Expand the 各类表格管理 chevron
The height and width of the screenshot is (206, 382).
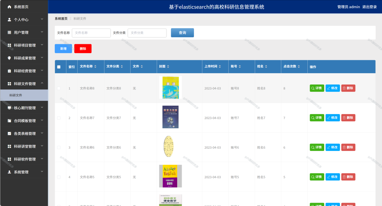pyautogui.click(x=42, y=133)
